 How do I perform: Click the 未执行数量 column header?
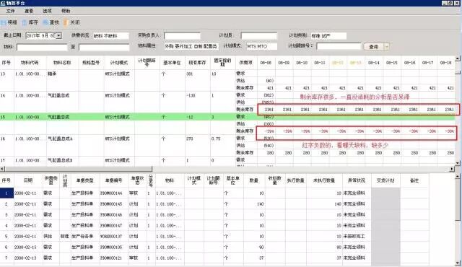coord(324,180)
